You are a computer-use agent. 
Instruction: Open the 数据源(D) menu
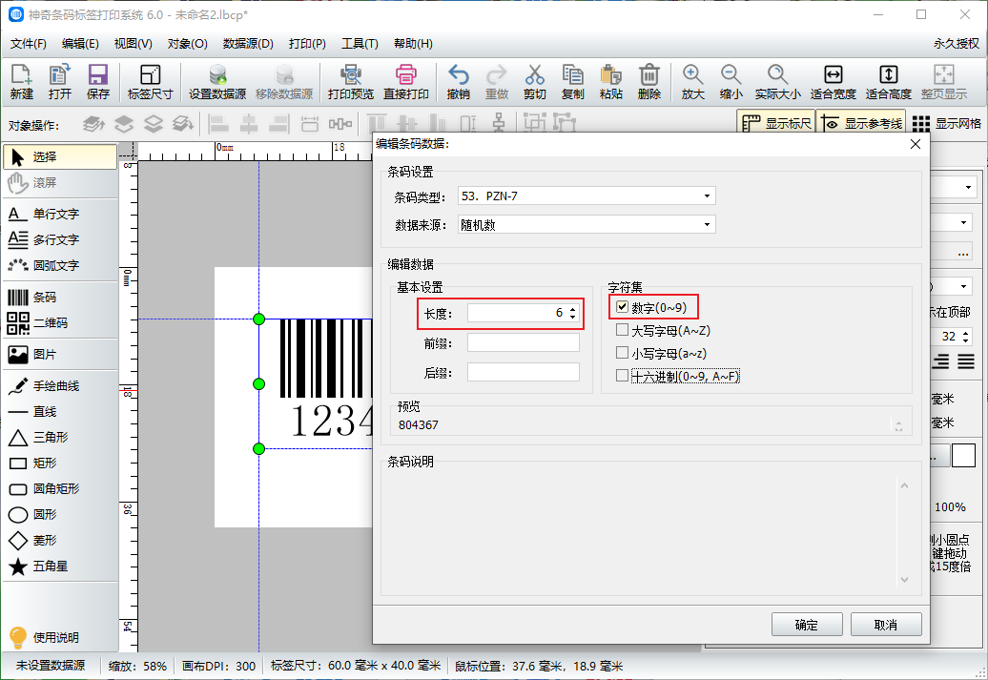pos(248,44)
